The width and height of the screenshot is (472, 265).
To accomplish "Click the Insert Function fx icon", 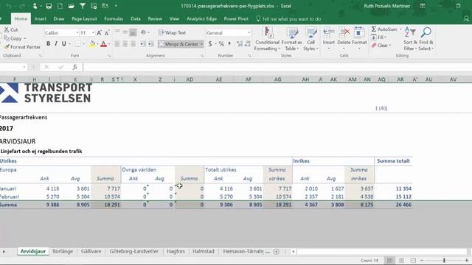I will (74, 67).
